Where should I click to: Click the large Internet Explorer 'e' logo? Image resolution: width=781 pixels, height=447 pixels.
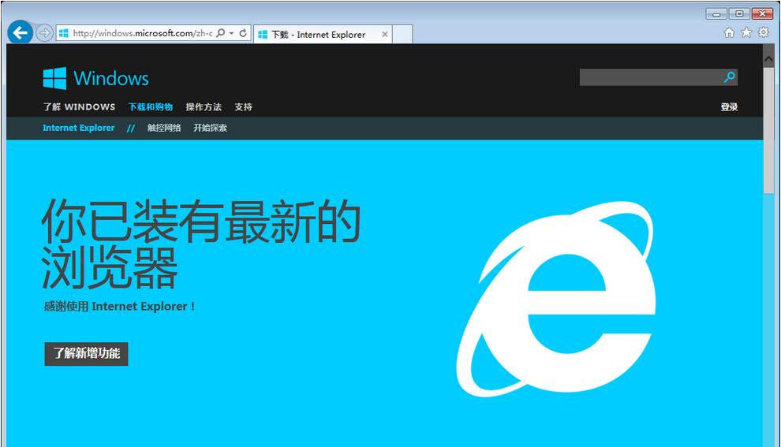[556, 299]
